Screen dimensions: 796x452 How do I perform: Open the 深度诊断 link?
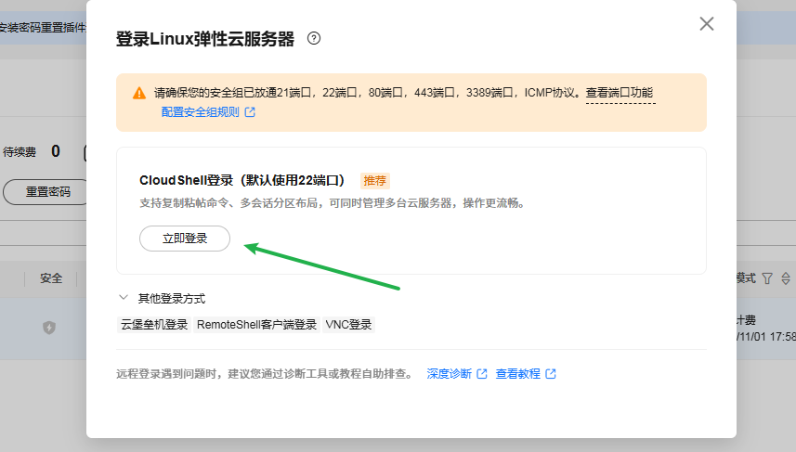[x=450, y=374]
